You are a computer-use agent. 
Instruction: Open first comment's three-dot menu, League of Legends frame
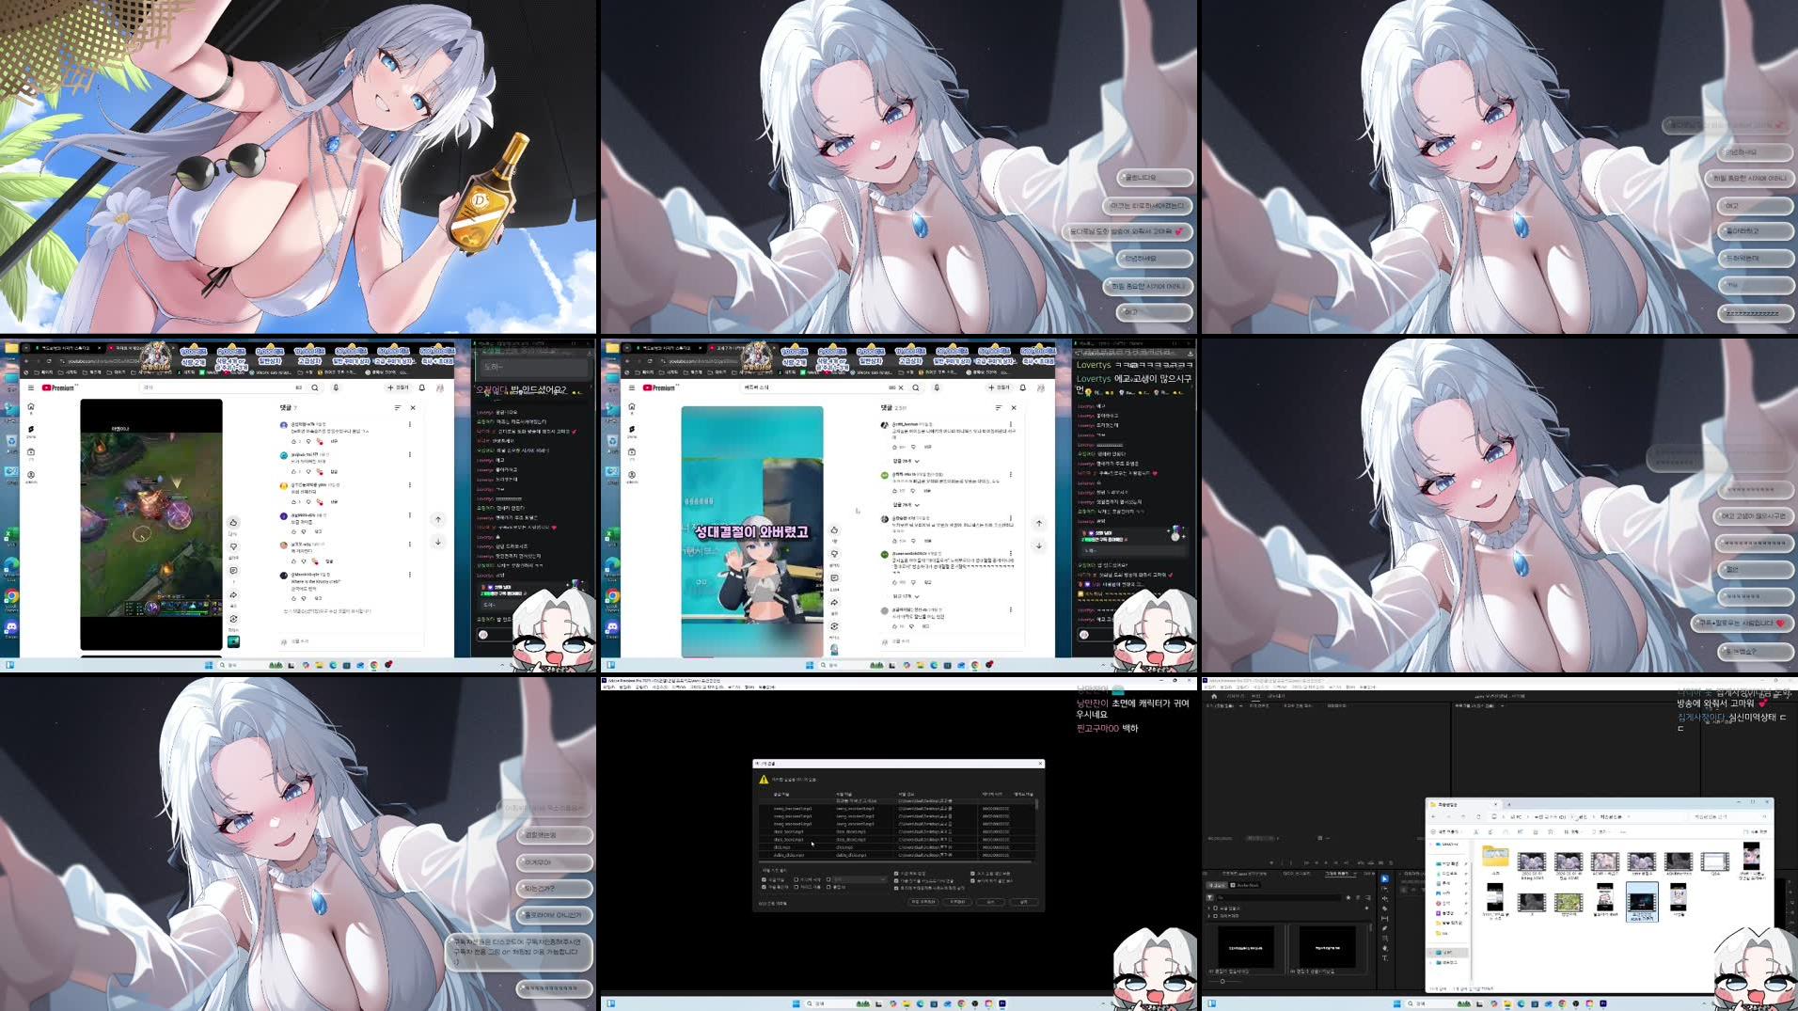(x=410, y=424)
